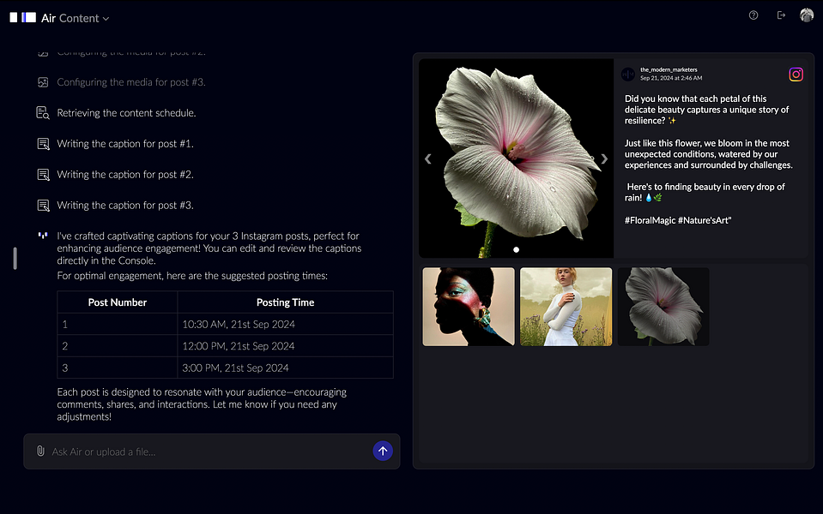Click post number cell '1'
The width and height of the screenshot is (823, 514).
pyautogui.click(x=117, y=325)
